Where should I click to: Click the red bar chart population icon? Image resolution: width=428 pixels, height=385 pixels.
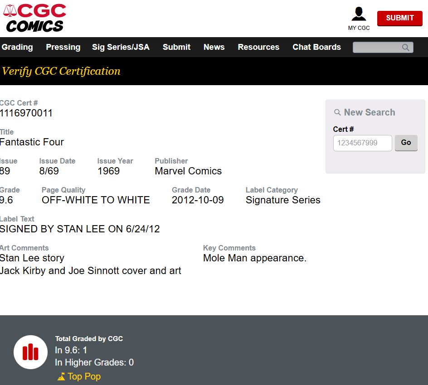30,352
